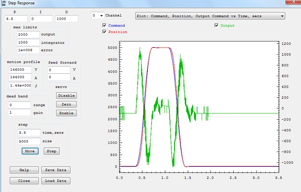This screenshot has width=301, height=192.
Task: Click the Step Response window title icon
Action: (x=3, y=3)
